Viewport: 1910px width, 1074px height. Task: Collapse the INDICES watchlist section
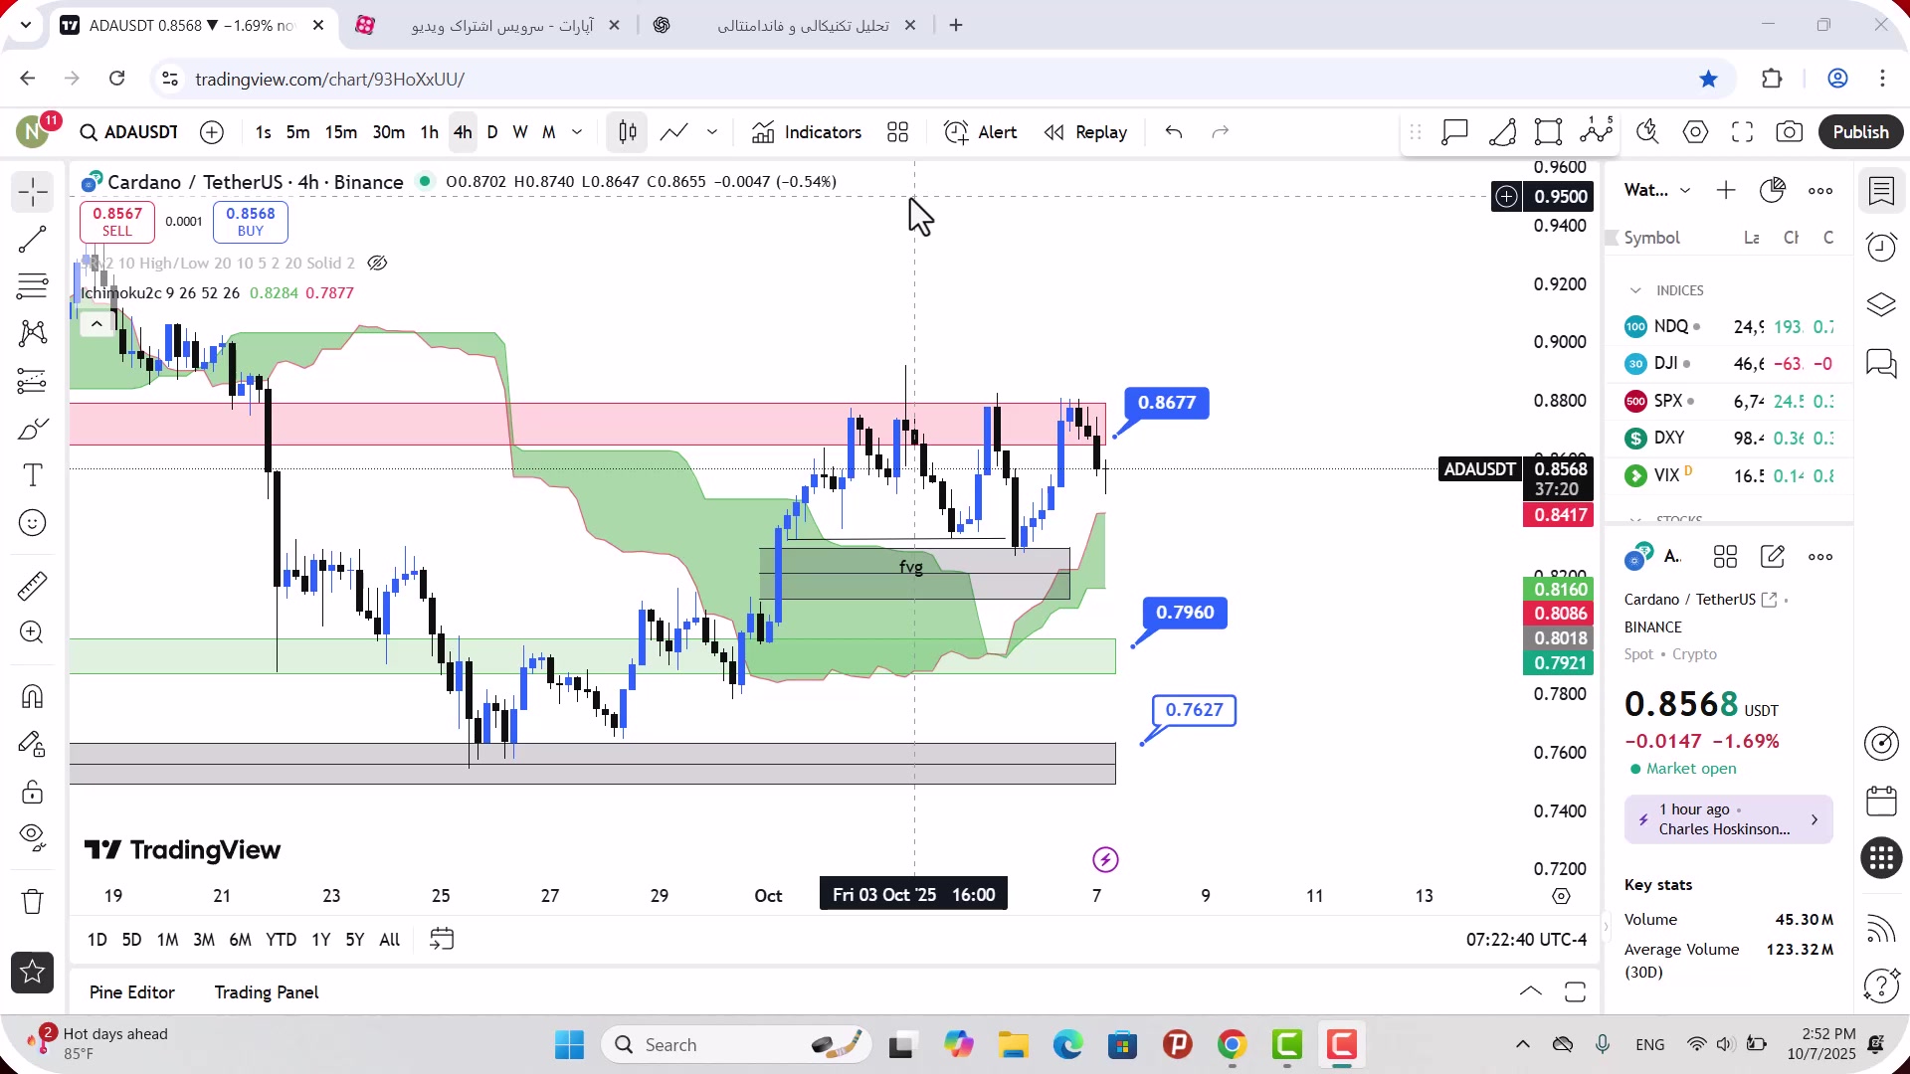tap(1635, 290)
